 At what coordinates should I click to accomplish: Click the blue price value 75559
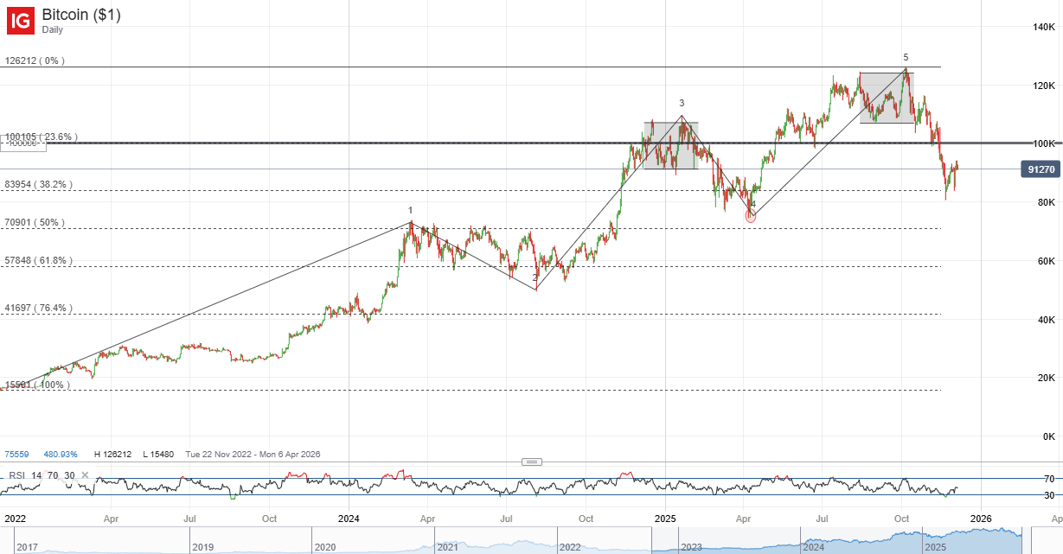[x=17, y=453]
